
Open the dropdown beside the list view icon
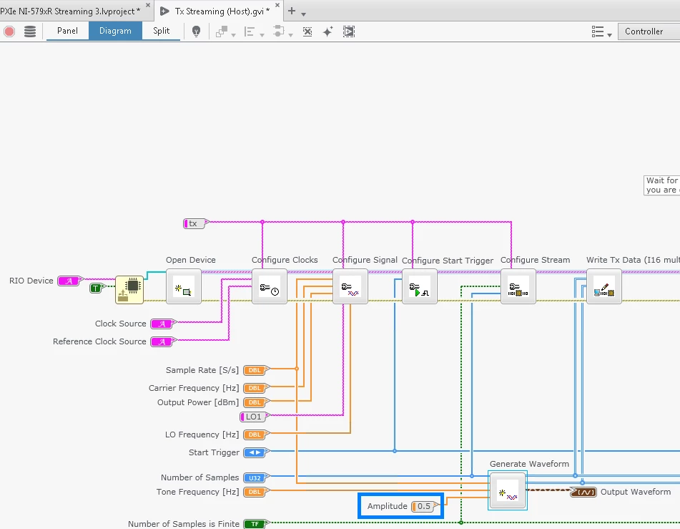point(608,34)
